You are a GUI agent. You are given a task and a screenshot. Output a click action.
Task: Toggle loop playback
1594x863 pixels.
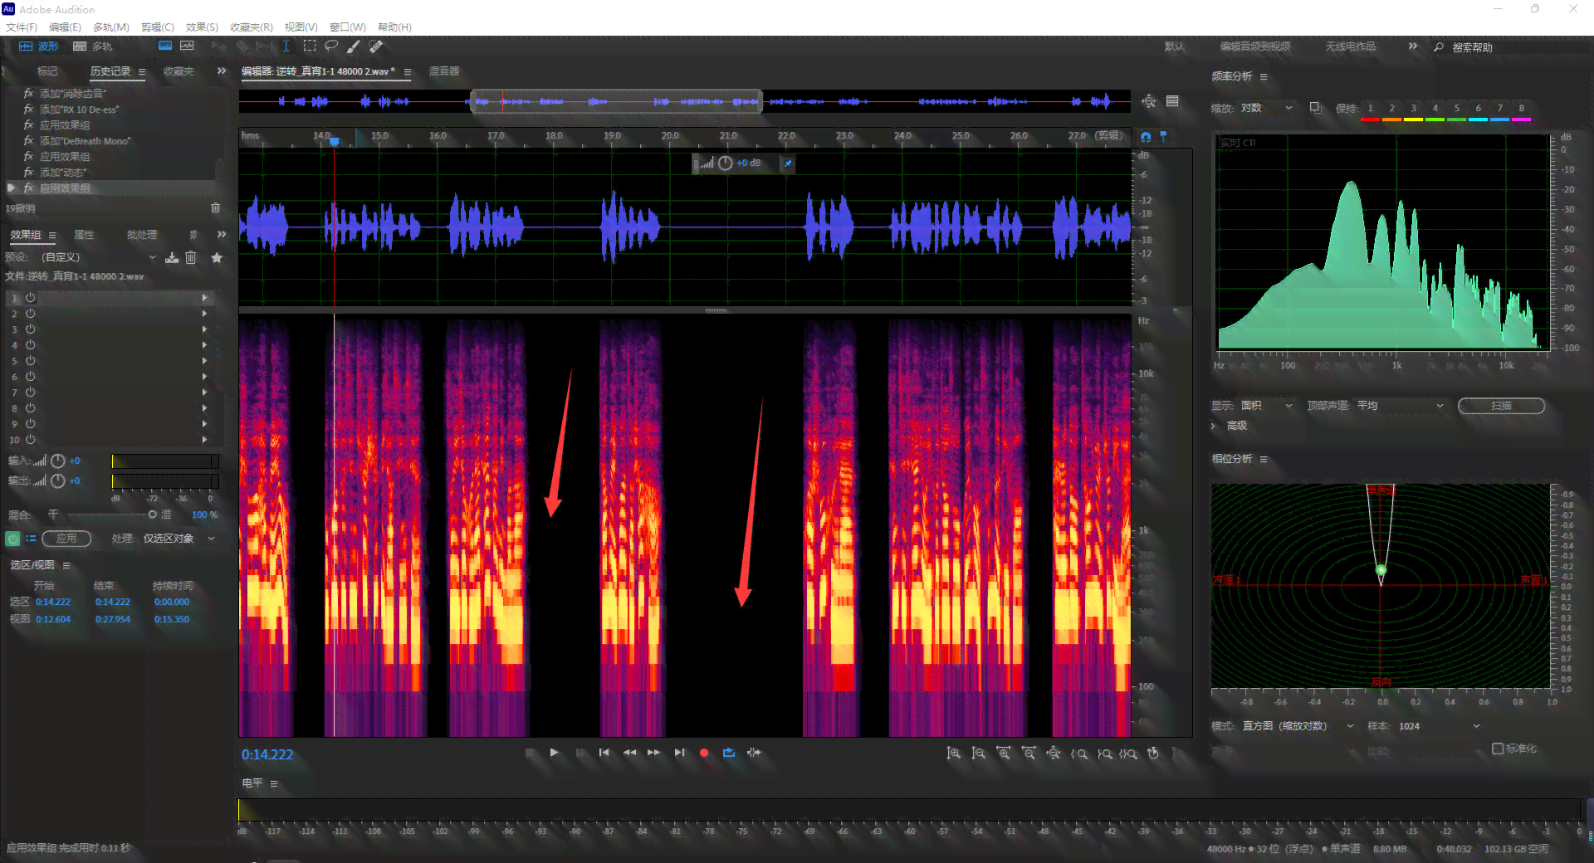click(729, 753)
